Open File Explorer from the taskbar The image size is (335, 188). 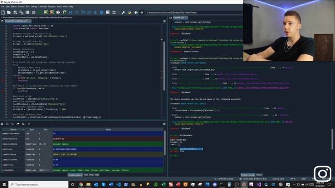point(88,184)
